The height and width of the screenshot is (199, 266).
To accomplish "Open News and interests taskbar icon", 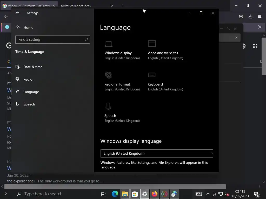I will click(199, 194).
